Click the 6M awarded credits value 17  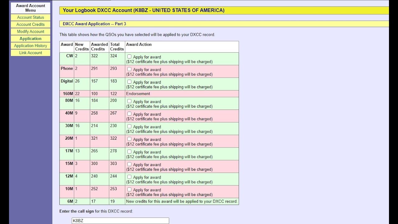tap(93, 201)
